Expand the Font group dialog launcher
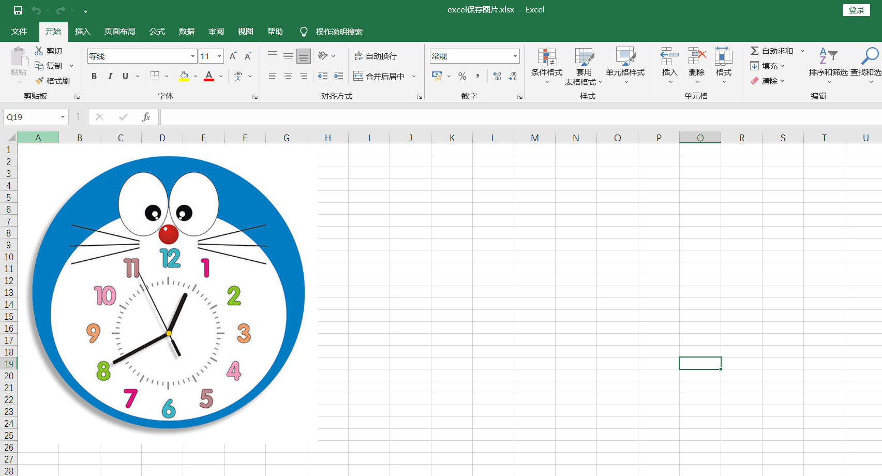This screenshot has width=882, height=476. point(255,97)
